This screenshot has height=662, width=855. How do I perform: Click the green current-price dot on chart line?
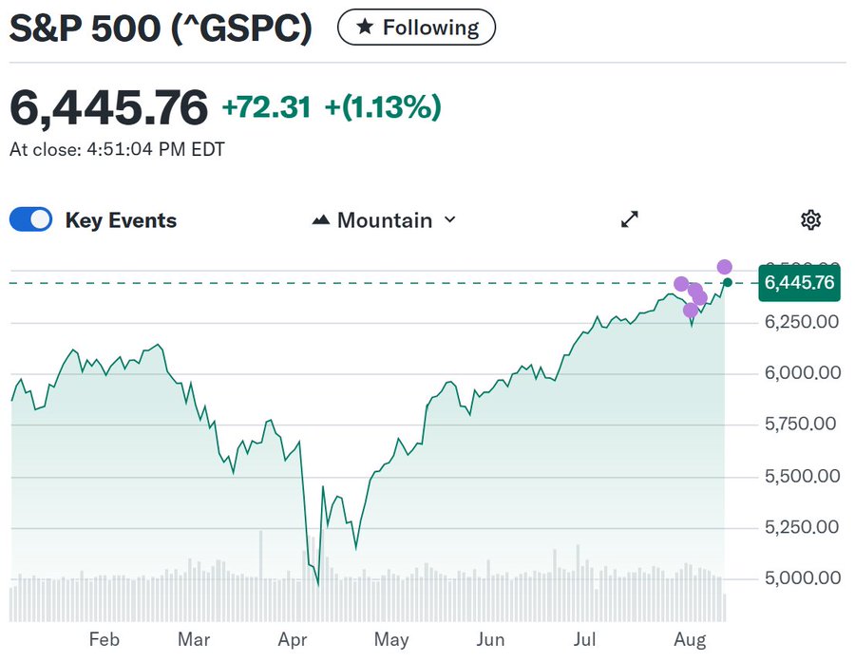click(728, 282)
